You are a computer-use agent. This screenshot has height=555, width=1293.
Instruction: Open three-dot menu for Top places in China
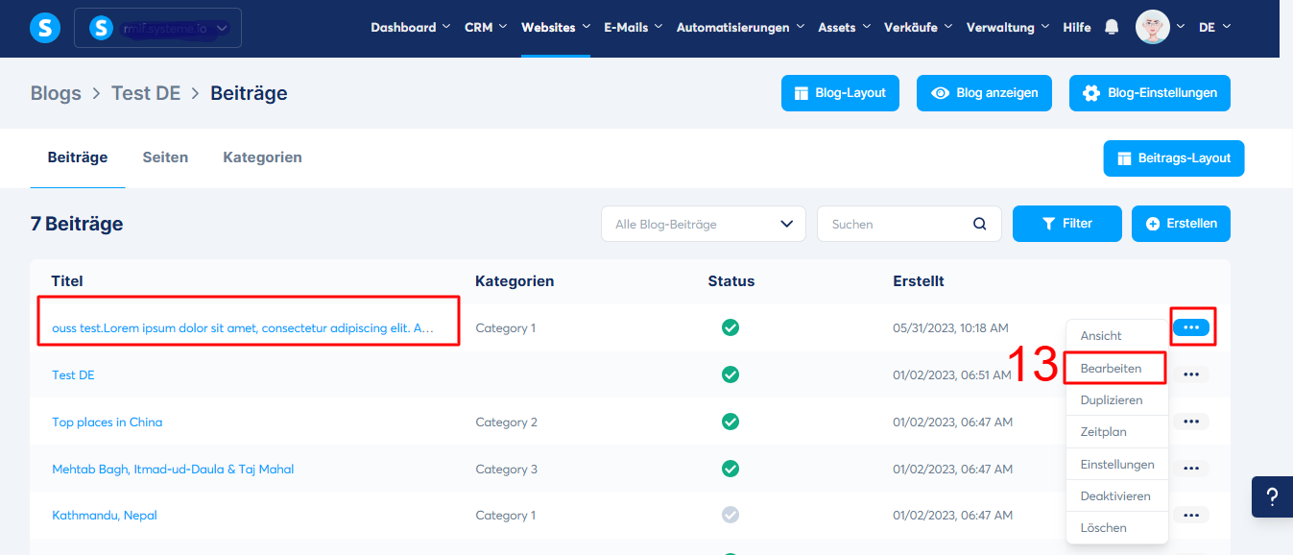click(x=1191, y=422)
